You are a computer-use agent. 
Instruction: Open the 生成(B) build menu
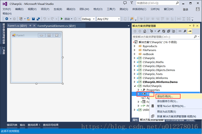(x=58, y=9)
